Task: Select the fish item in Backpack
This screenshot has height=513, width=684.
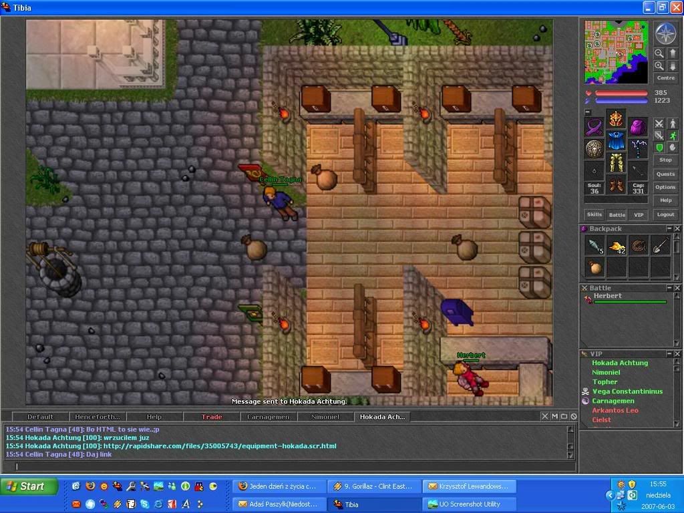Action: click(595, 246)
